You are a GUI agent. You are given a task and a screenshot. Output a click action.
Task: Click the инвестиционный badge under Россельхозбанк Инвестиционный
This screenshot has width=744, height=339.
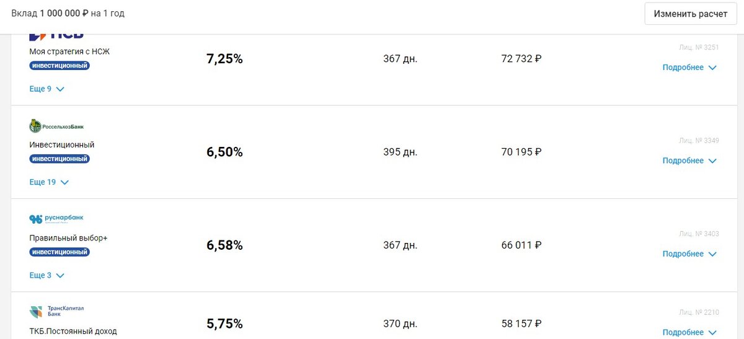point(60,159)
